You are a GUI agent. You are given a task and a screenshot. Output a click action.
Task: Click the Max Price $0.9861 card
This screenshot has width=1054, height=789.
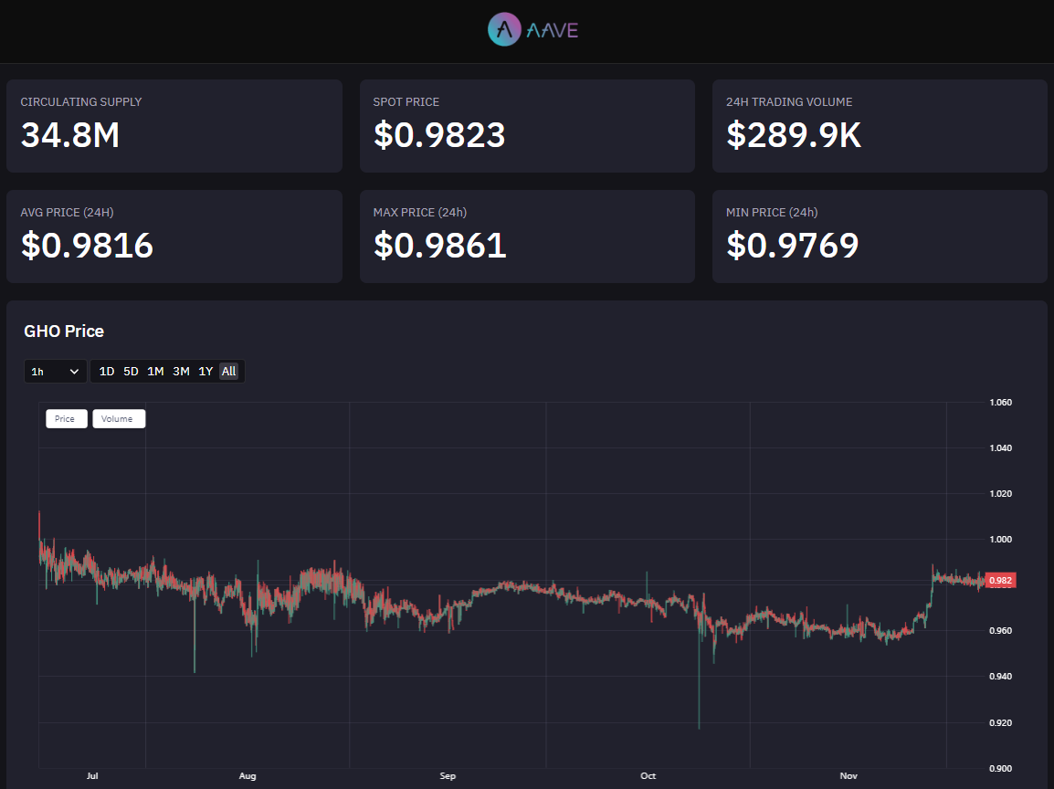point(527,237)
